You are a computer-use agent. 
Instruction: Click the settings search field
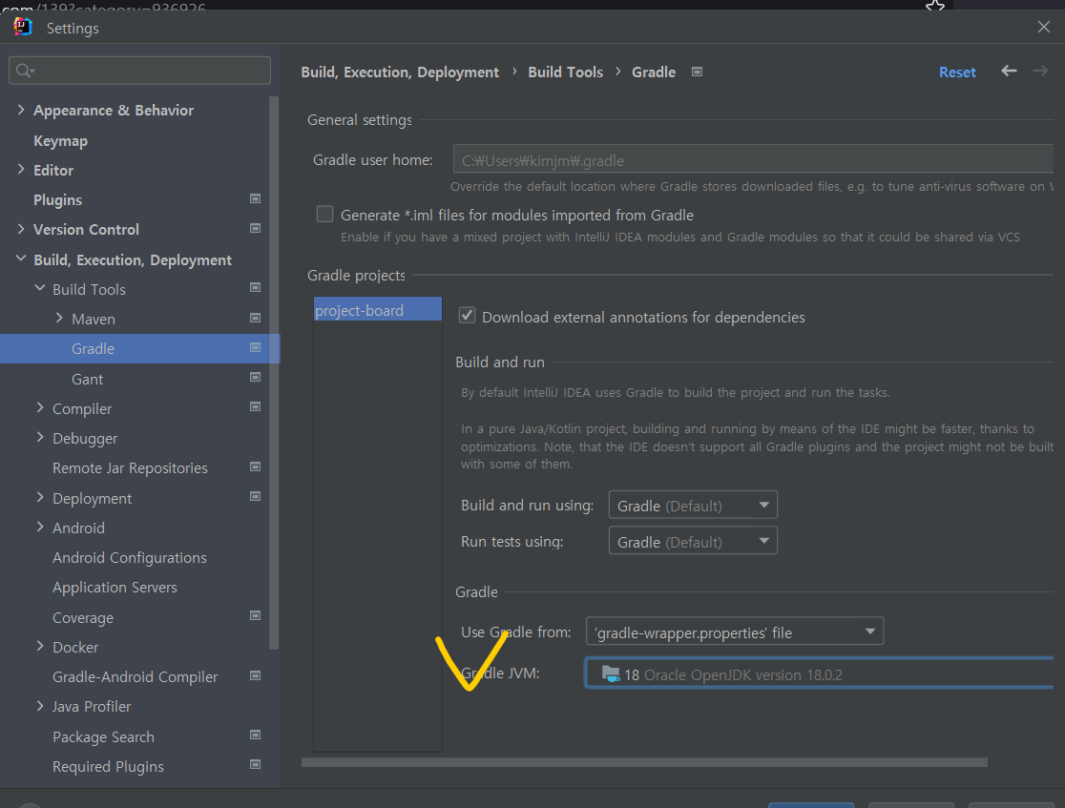click(x=140, y=71)
